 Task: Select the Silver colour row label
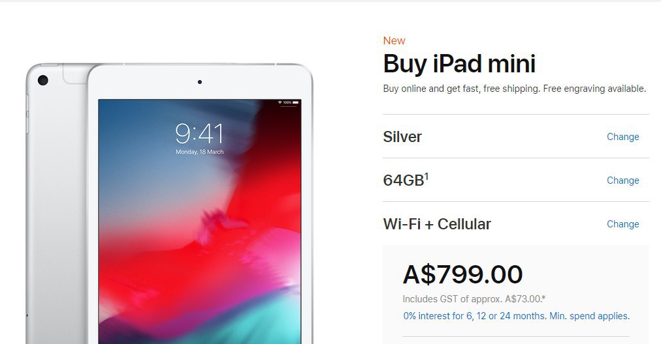[x=402, y=137]
